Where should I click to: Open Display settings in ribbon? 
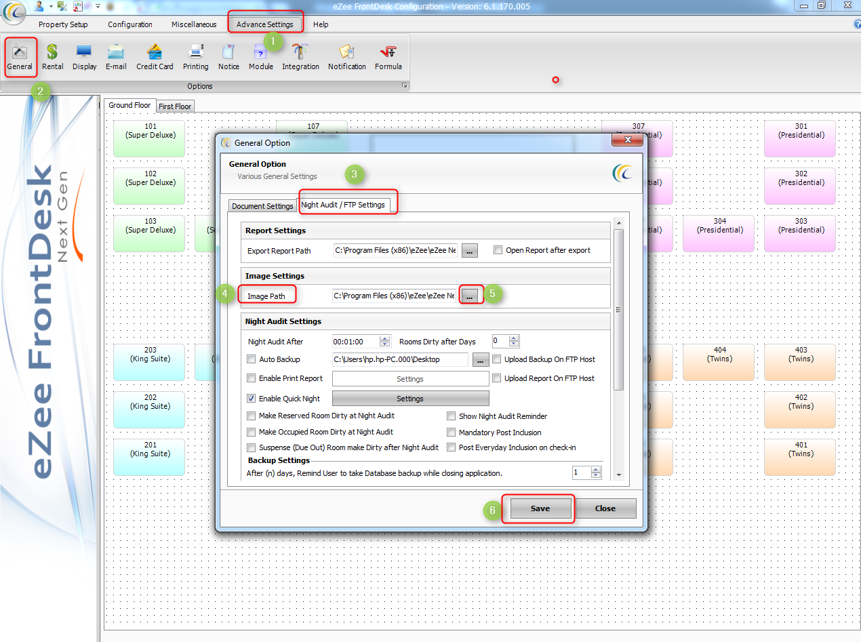point(84,57)
